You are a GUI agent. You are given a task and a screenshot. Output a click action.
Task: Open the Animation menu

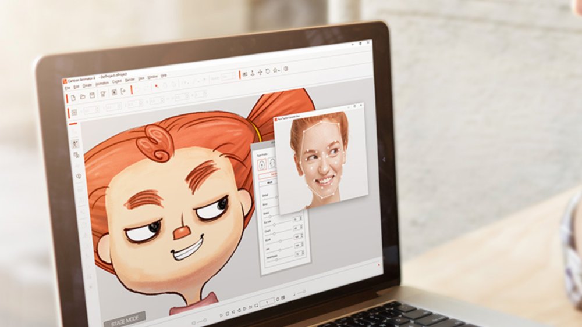pos(102,83)
